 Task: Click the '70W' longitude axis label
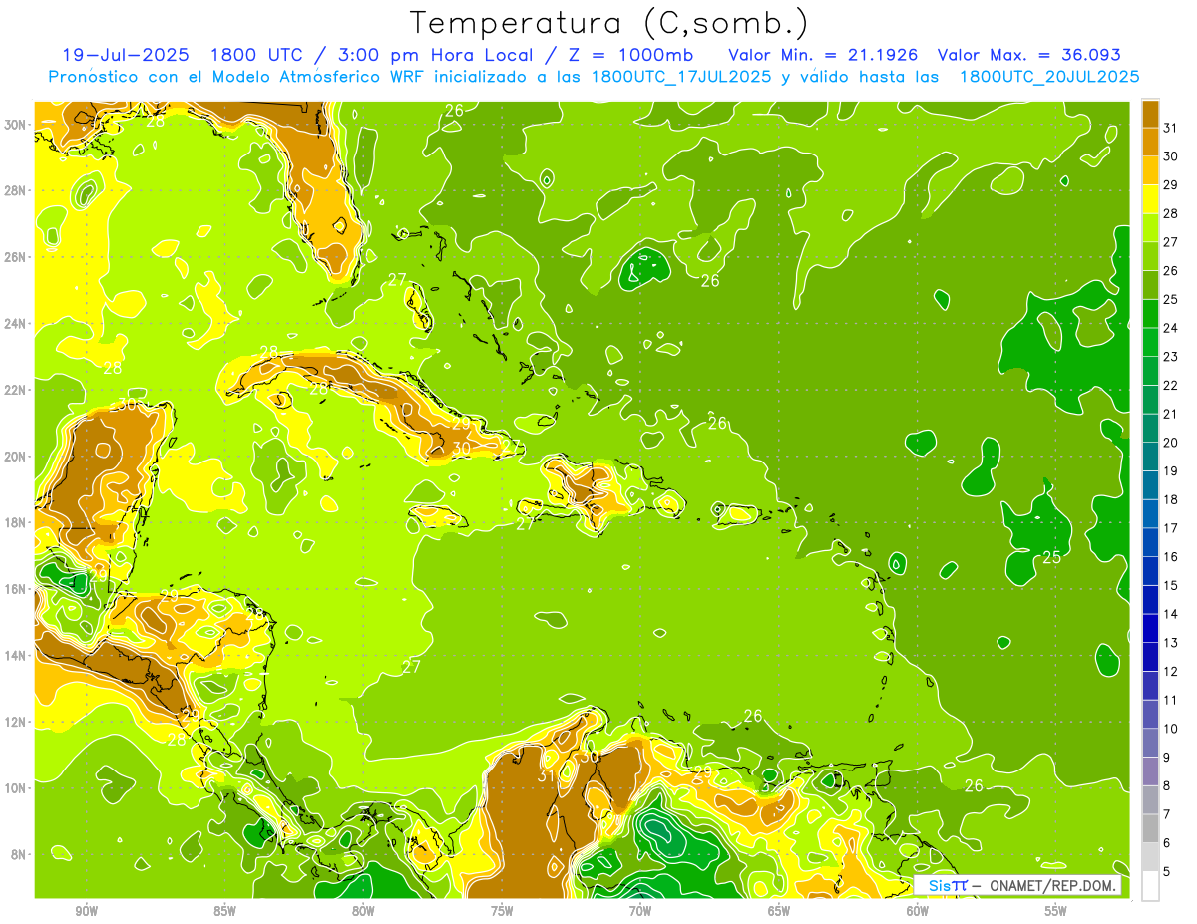click(x=640, y=911)
